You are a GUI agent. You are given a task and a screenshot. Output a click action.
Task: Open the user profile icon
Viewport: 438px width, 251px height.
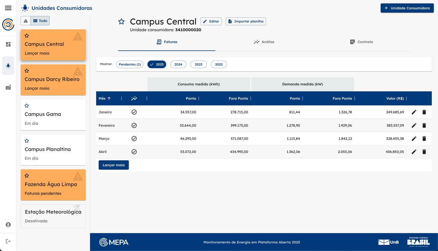(x=8, y=225)
